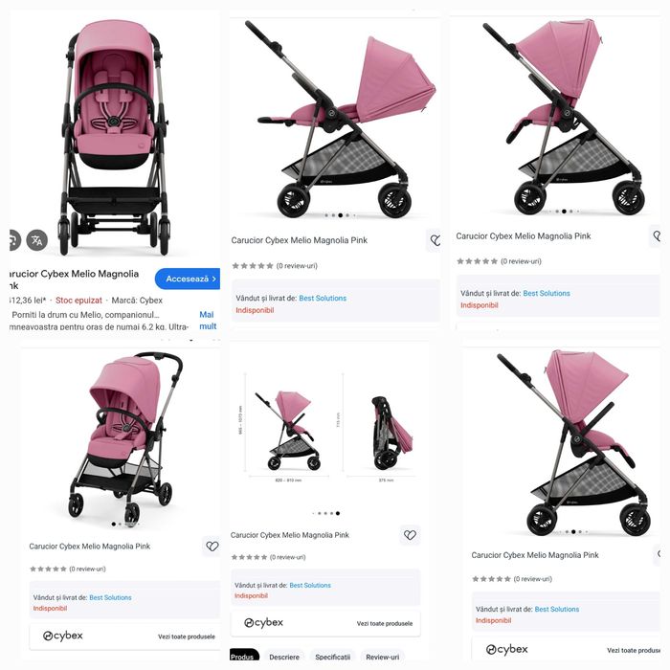Open Best Solutions seller link in top right panel
This screenshot has height=670, width=670.
point(547,294)
